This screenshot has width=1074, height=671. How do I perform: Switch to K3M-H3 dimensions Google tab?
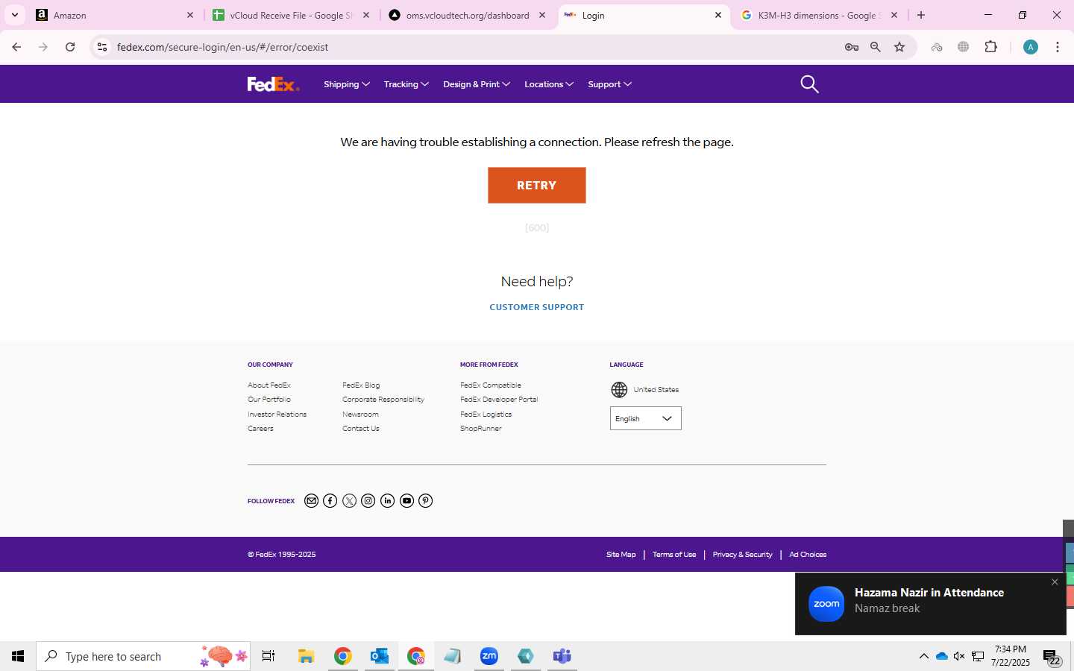[820, 15]
